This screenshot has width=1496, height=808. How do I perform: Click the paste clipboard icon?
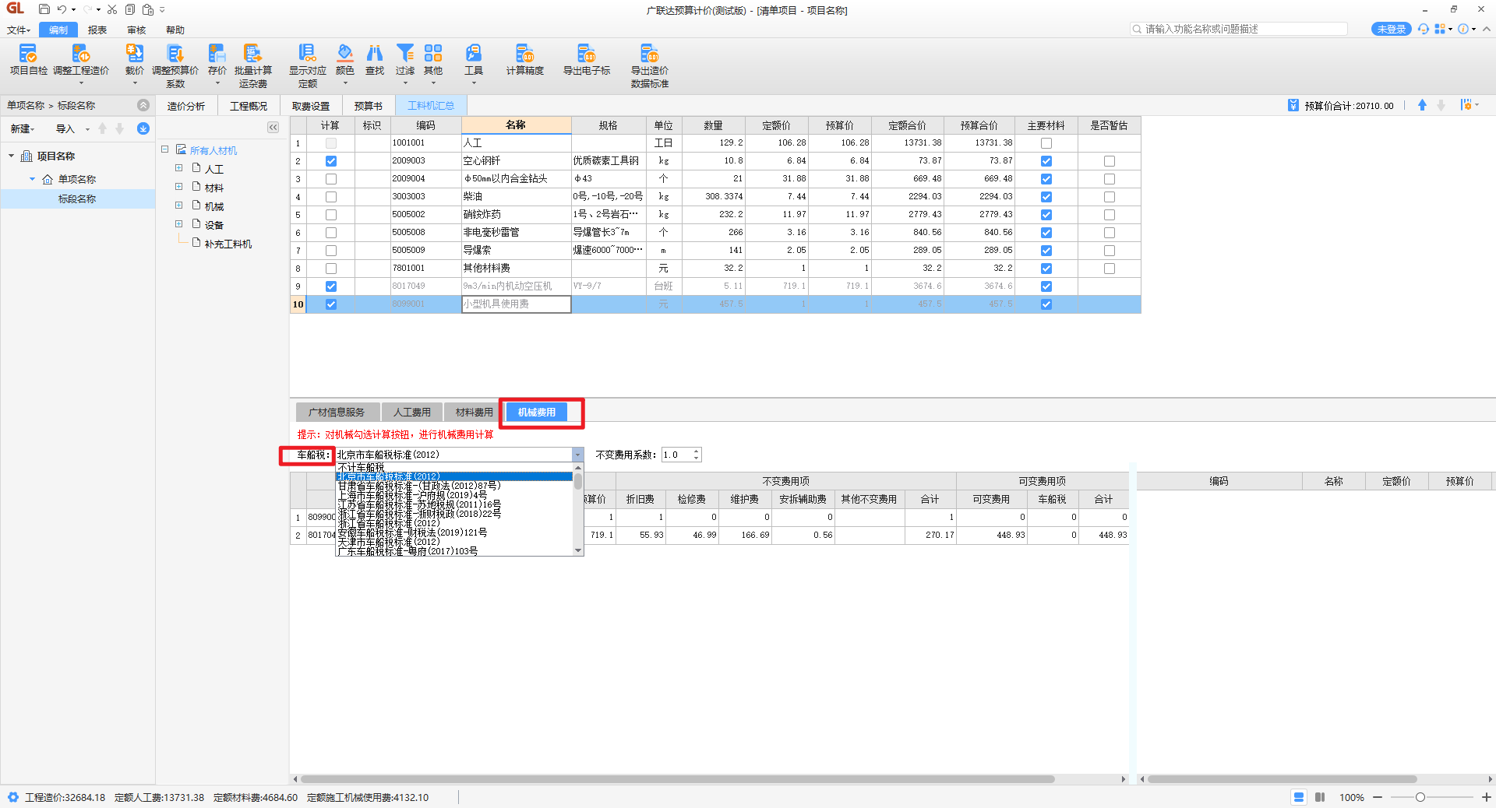pyautogui.click(x=148, y=9)
